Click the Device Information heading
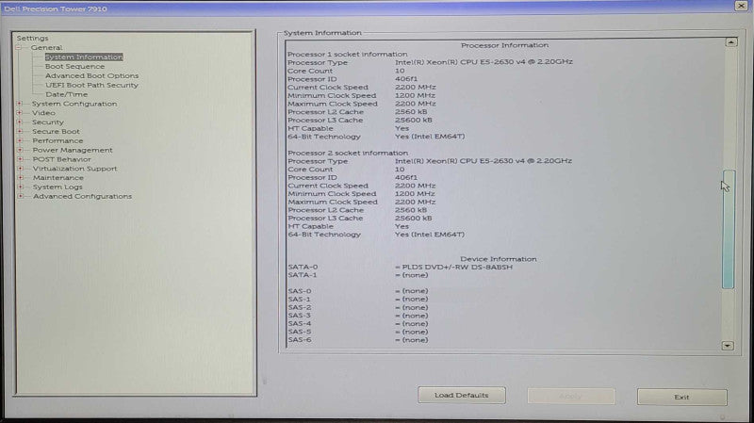The height and width of the screenshot is (423, 754). click(x=499, y=259)
